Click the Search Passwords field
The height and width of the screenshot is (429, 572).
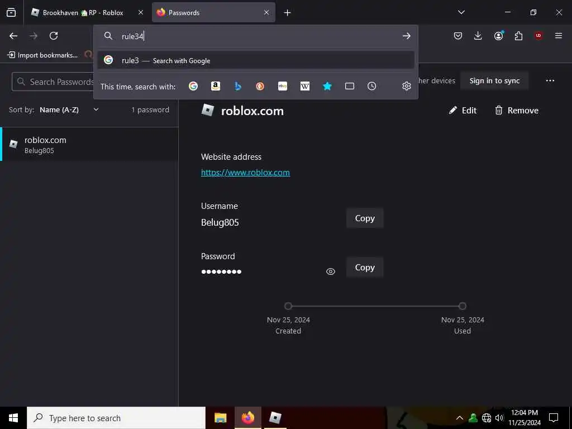tap(53, 82)
